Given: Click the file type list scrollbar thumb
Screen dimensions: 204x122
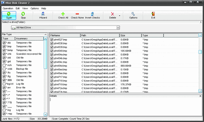Looking at the screenshot, I should [x=45, y=54].
